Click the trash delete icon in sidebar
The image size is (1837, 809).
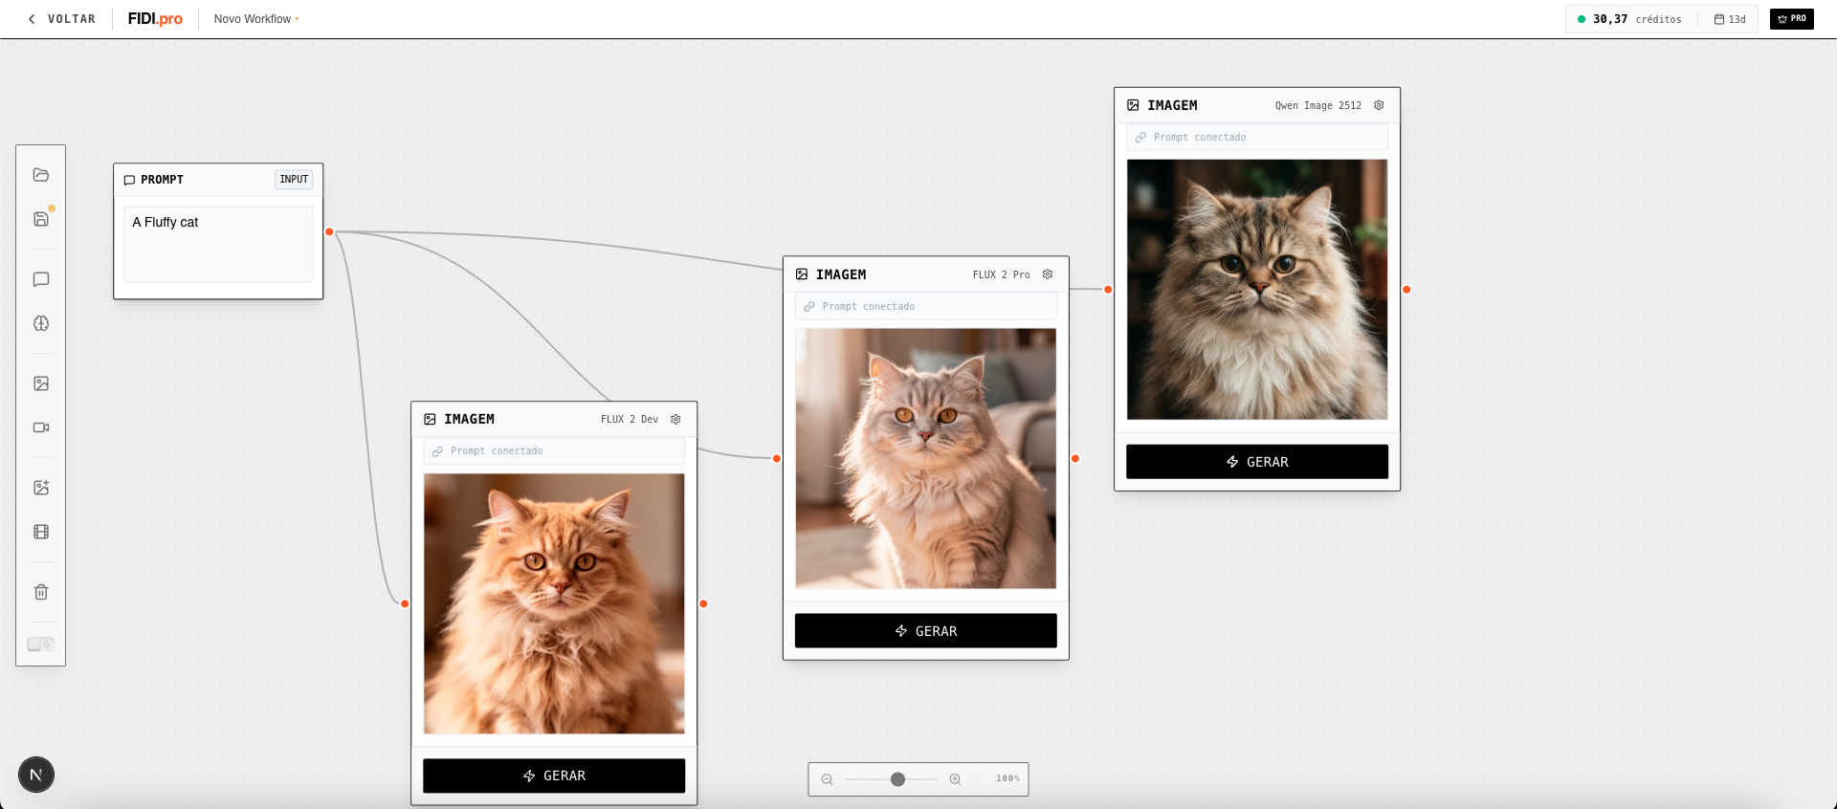tap(41, 592)
